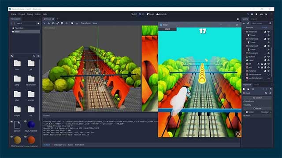Select the yellow material sphere thumbnail
Image resolution: width=282 pixels, height=158 pixels.
pos(17,140)
